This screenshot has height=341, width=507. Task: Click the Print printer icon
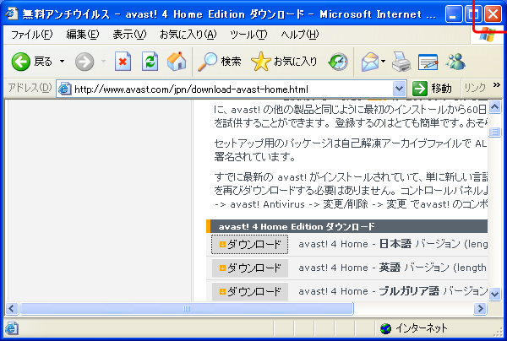pyautogui.click(x=401, y=62)
